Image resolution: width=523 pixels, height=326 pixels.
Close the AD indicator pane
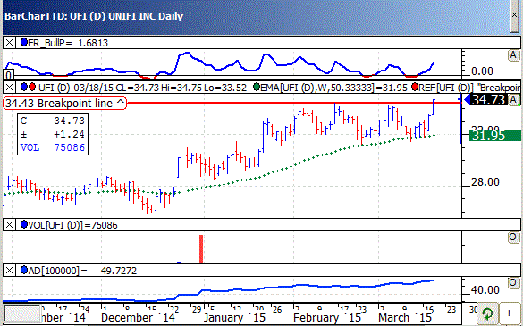click(x=9, y=271)
